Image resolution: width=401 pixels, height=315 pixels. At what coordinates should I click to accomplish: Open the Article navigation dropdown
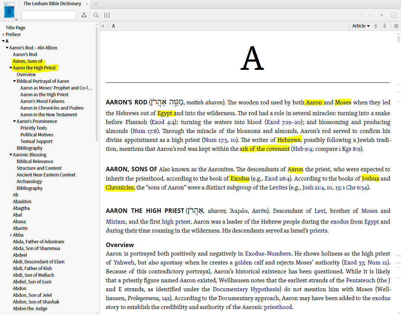pyautogui.click(x=361, y=26)
